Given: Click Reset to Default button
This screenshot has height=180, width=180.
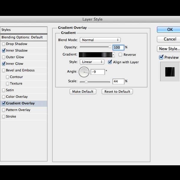Looking at the screenshot, I should tap(117, 91).
